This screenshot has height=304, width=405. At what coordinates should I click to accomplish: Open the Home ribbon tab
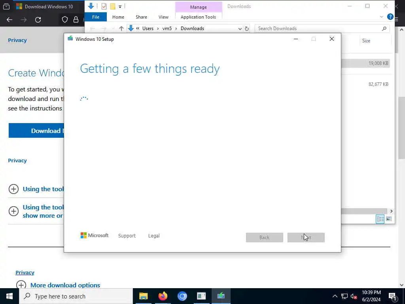pyautogui.click(x=118, y=17)
